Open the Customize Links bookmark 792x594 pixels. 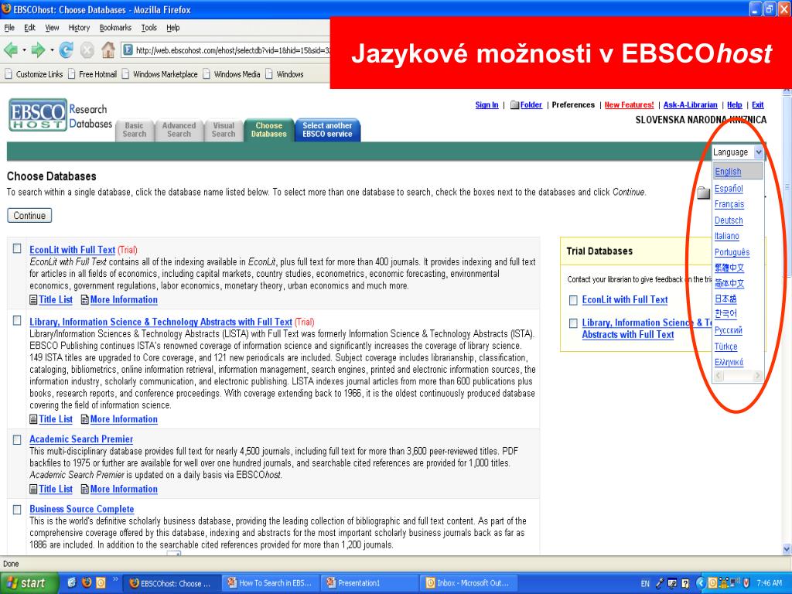pyautogui.click(x=34, y=74)
